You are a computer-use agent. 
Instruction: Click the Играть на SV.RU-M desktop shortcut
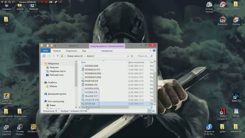pyautogui.click(x=209, y=130)
